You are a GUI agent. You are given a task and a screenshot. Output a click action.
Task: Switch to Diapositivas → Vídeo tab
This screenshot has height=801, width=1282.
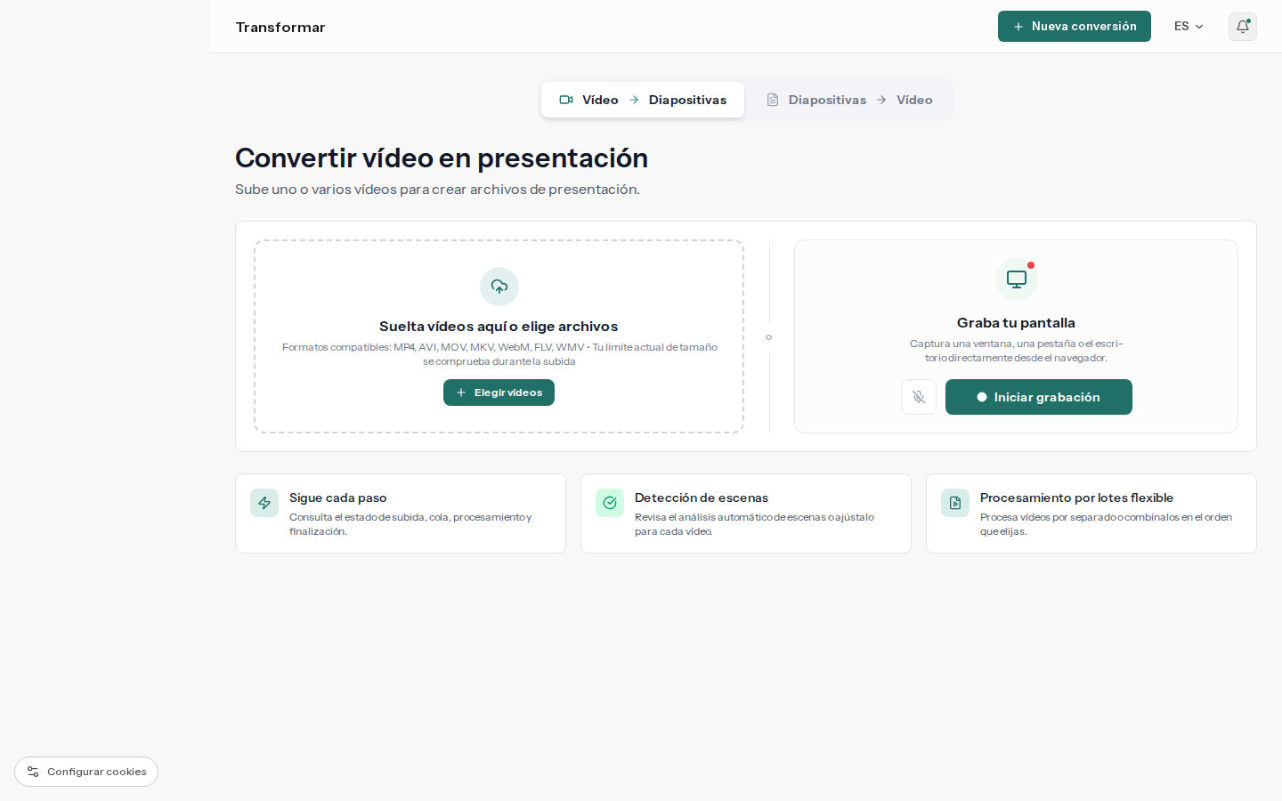pyautogui.click(x=849, y=100)
